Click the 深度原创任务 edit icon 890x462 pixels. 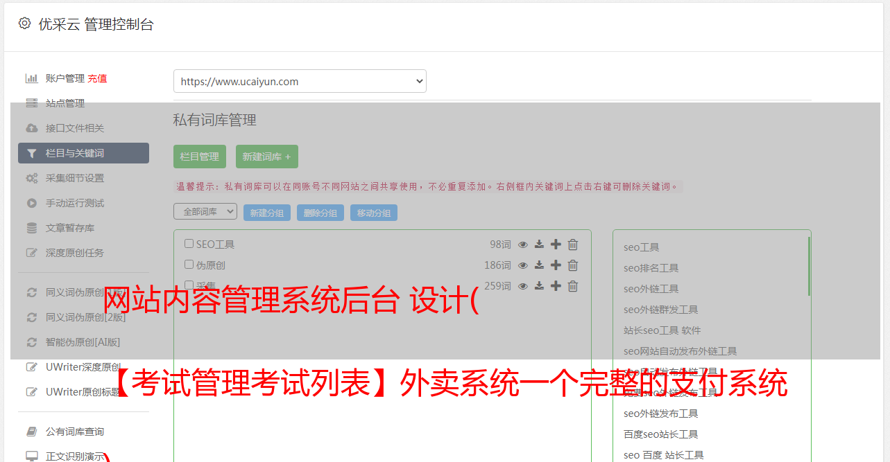point(31,253)
